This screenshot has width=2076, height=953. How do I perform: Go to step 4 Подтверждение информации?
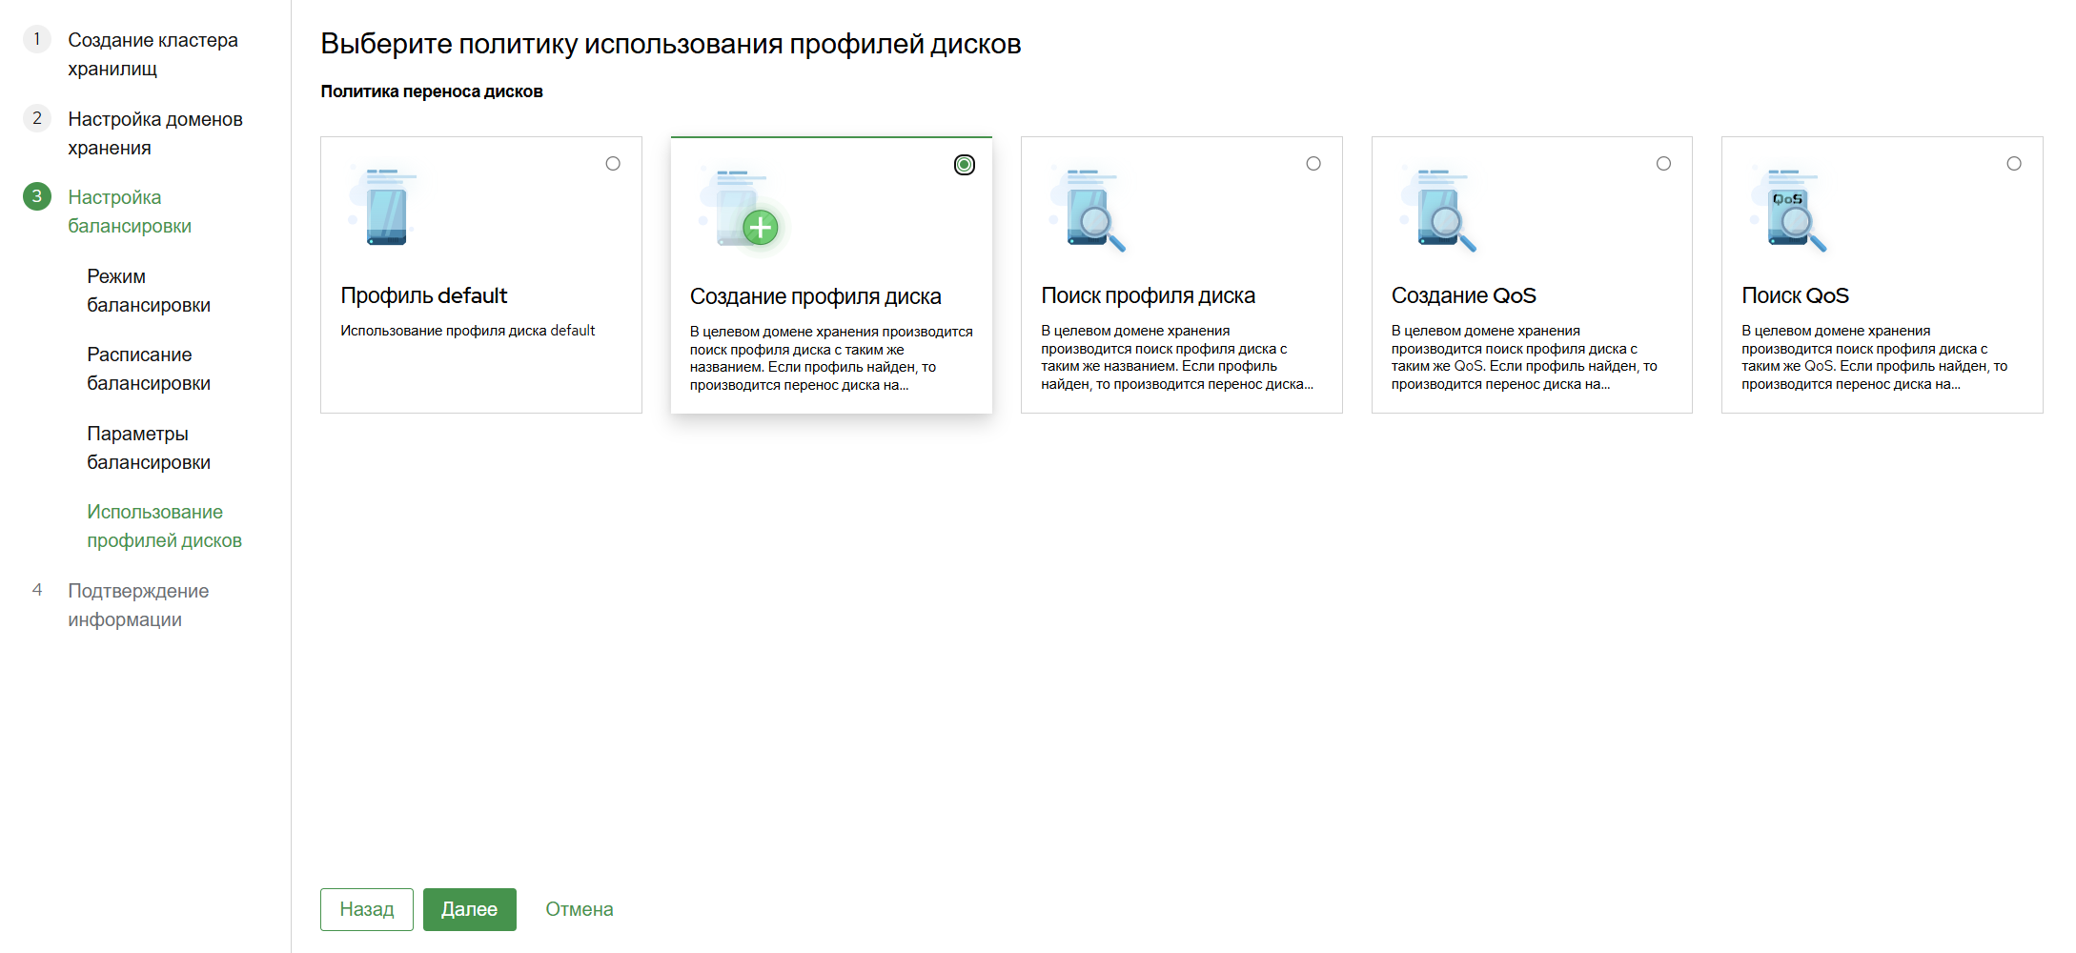click(138, 605)
